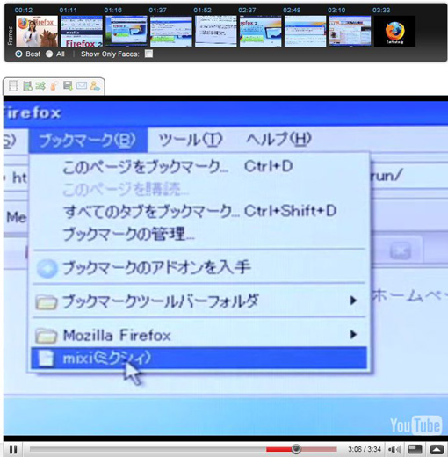Click the player size toggle icon
Viewport: 448px width, 457px height.
coord(415,449)
